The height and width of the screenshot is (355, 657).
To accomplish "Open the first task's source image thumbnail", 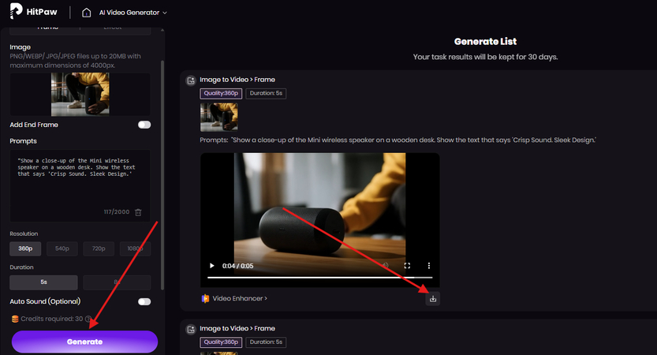I will [x=219, y=117].
